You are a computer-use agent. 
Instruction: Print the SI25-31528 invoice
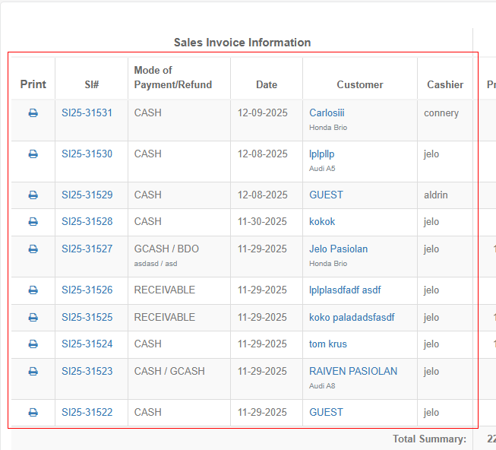coord(33,222)
